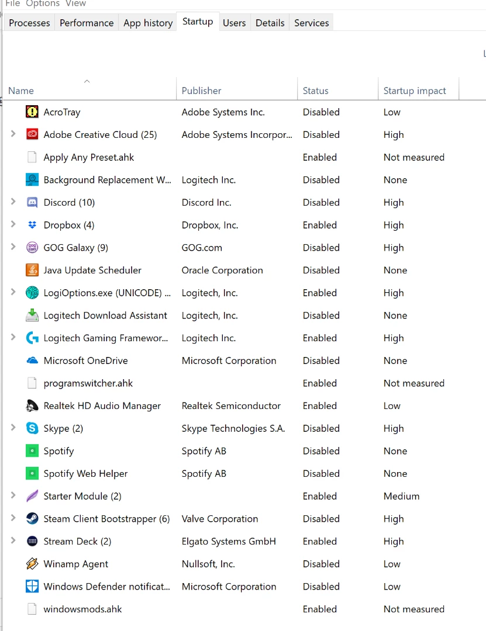The width and height of the screenshot is (486, 631).
Task: Click the Medium startup impact value
Action: [x=401, y=496]
